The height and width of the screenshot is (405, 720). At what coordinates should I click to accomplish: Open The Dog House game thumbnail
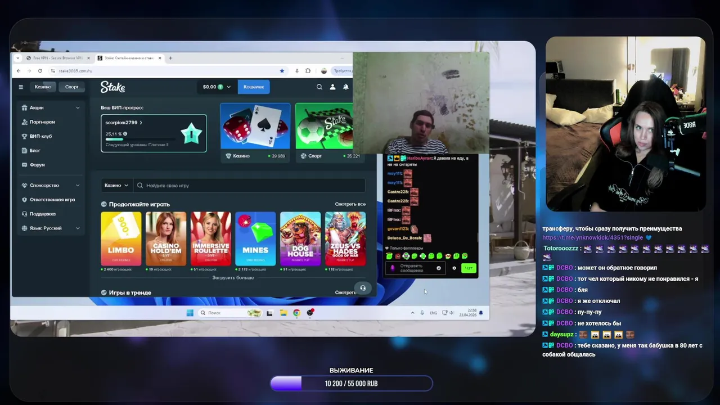pyautogui.click(x=300, y=238)
